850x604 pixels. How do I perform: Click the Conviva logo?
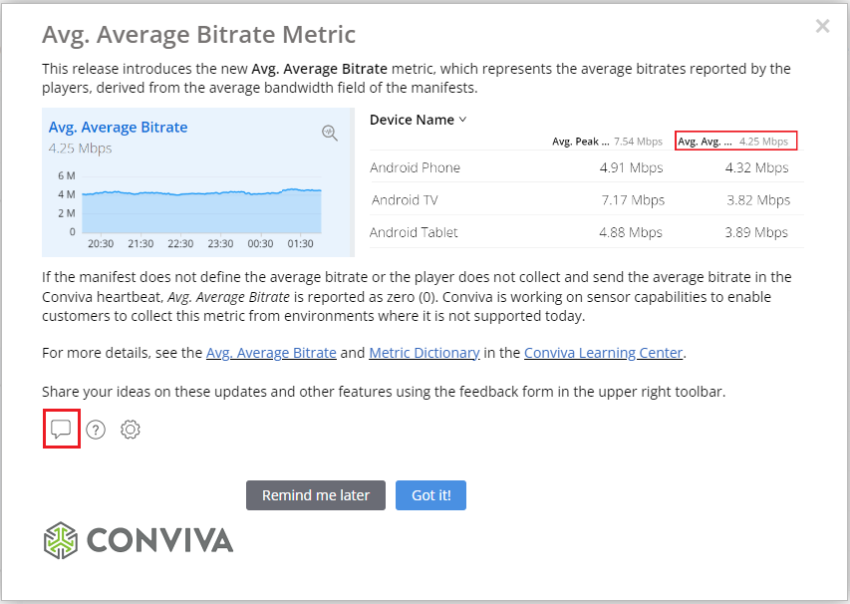[x=139, y=540]
